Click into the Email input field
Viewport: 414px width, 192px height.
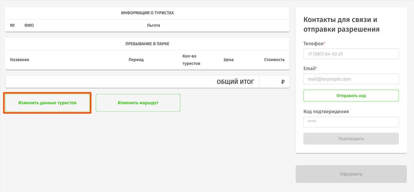[351, 79]
